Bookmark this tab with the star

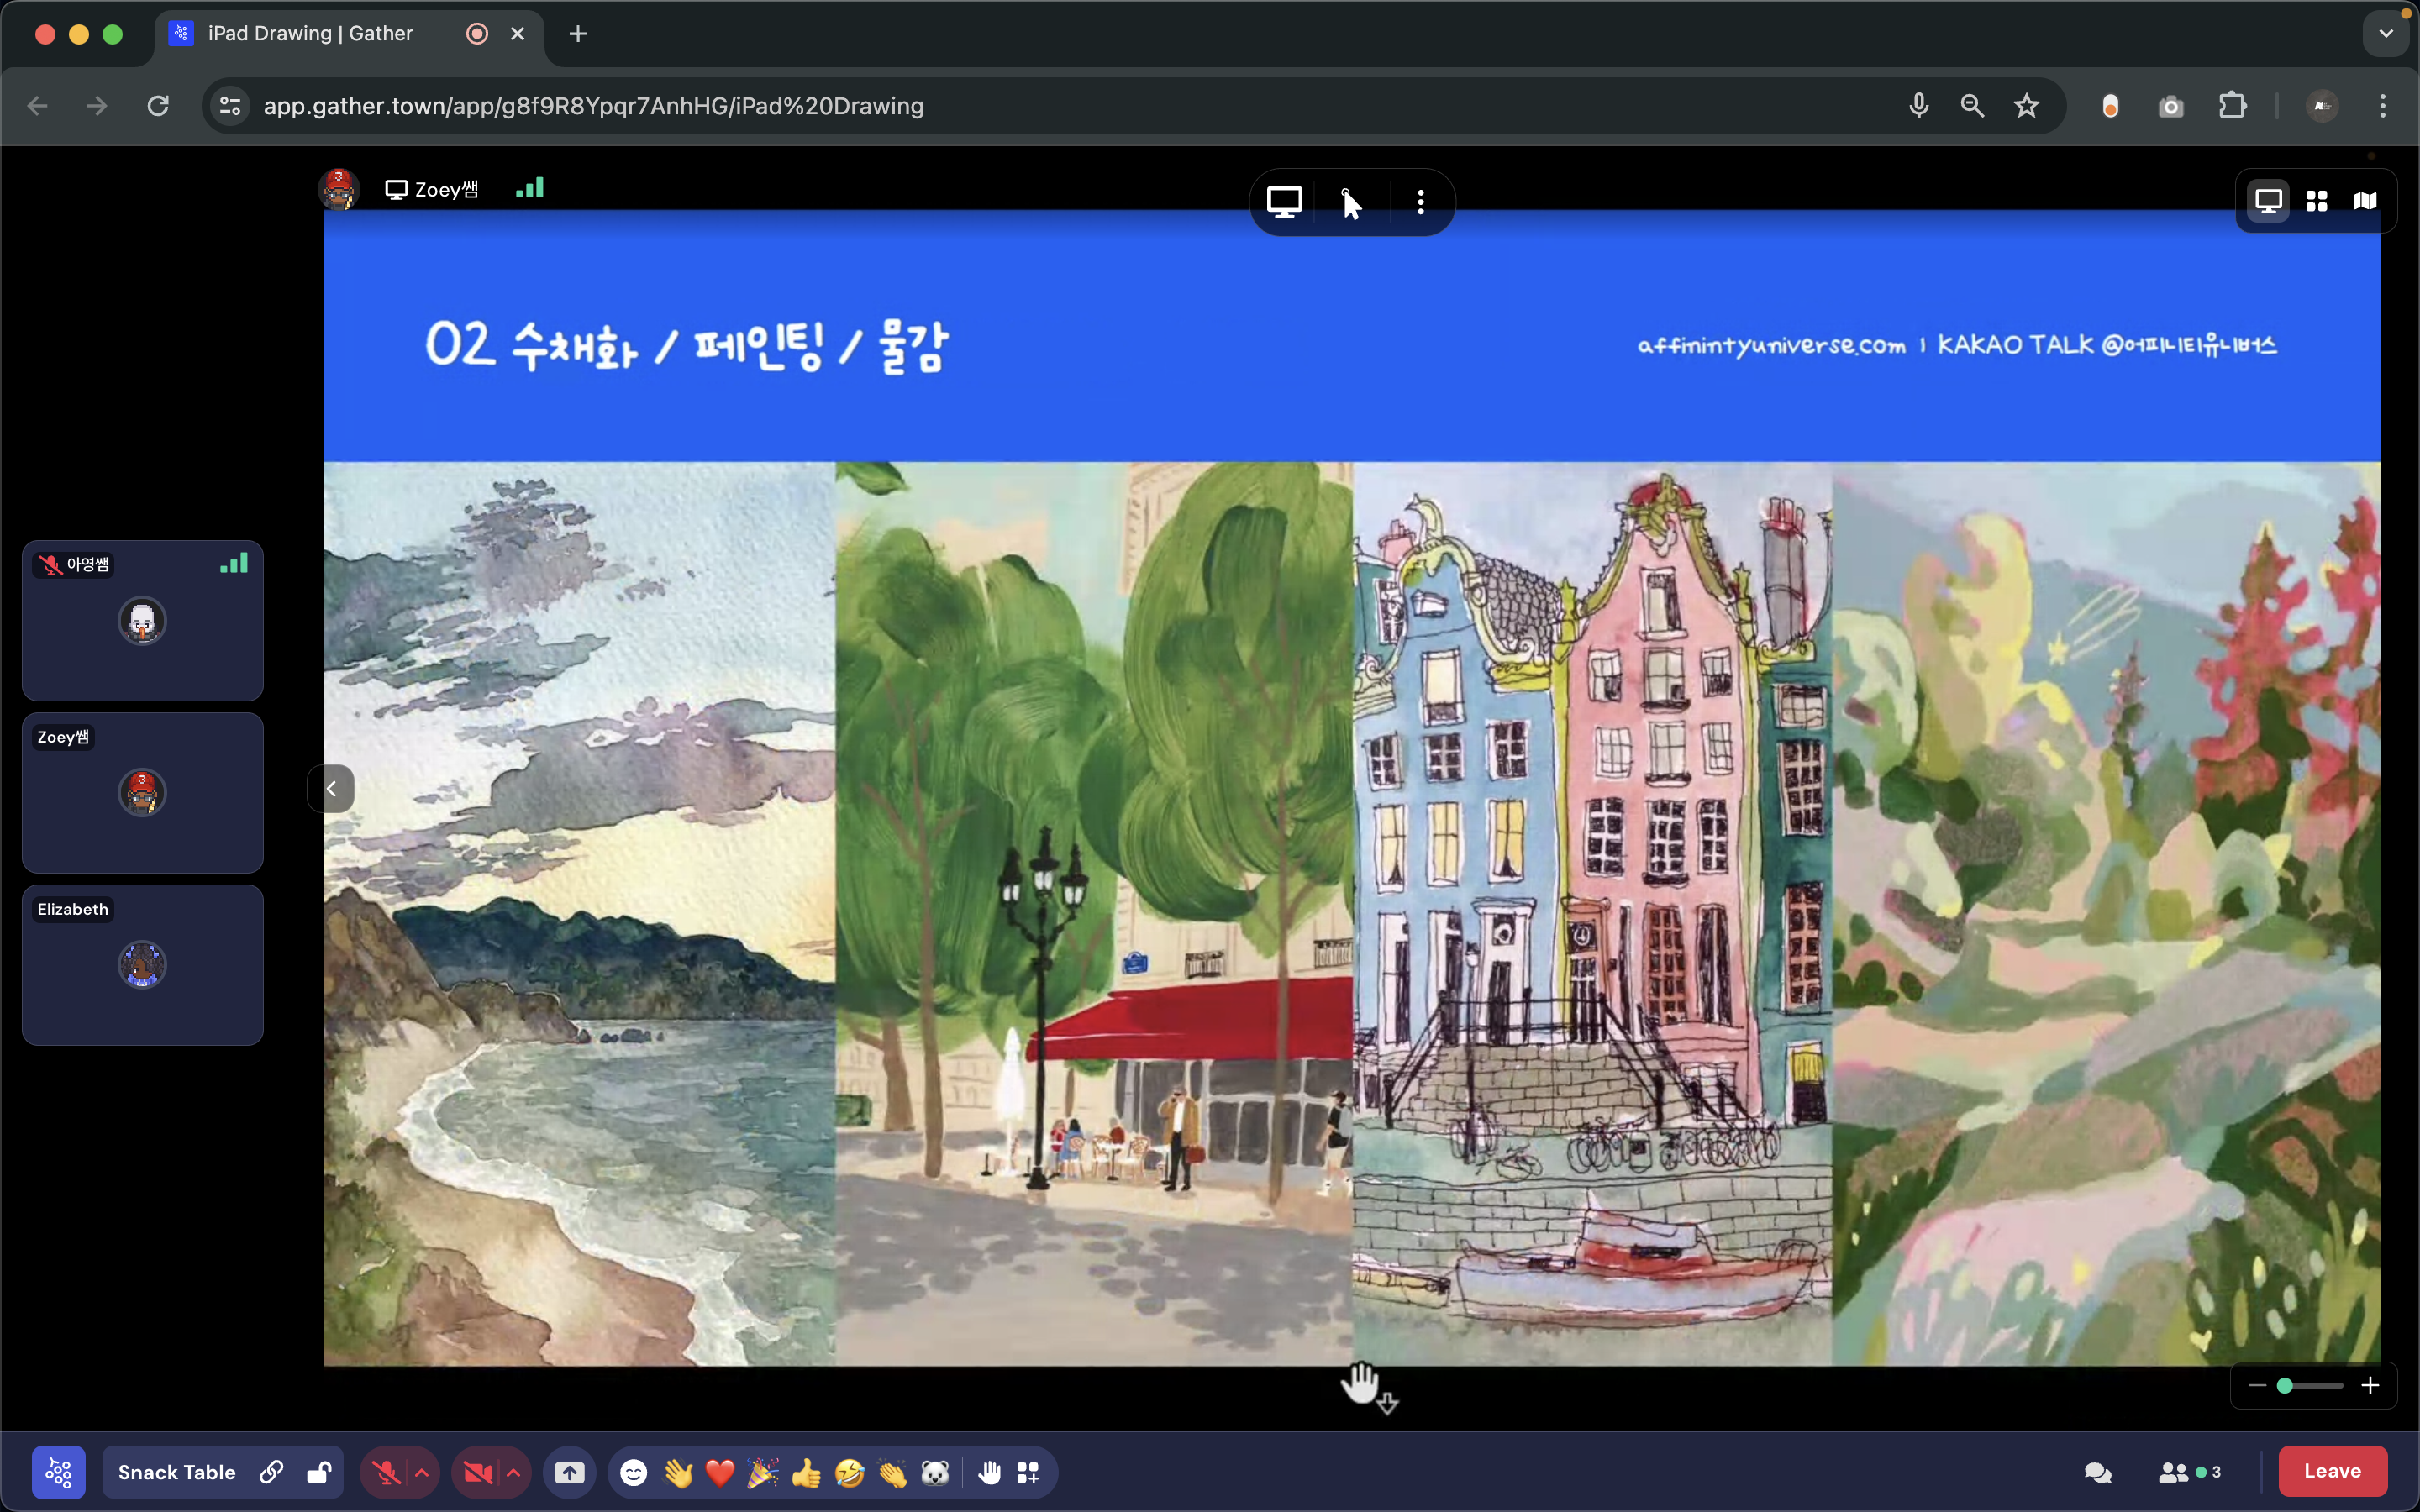pyautogui.click(x=2026, y=106)
